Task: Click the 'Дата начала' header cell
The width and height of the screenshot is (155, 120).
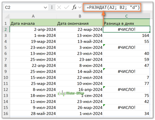Action: pyautogui.click(x=33, y=23)
